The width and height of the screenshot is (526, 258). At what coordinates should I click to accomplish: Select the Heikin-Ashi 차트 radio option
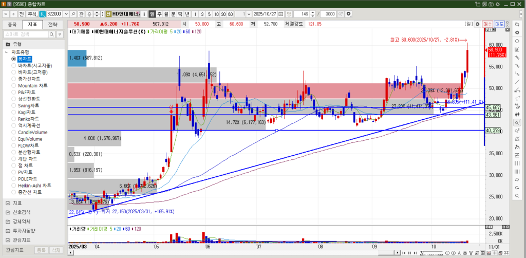[14, 185]
